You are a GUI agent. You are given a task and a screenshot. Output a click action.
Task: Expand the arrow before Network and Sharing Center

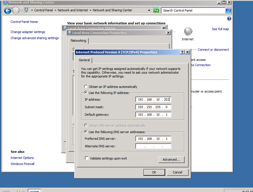point(90,10)
